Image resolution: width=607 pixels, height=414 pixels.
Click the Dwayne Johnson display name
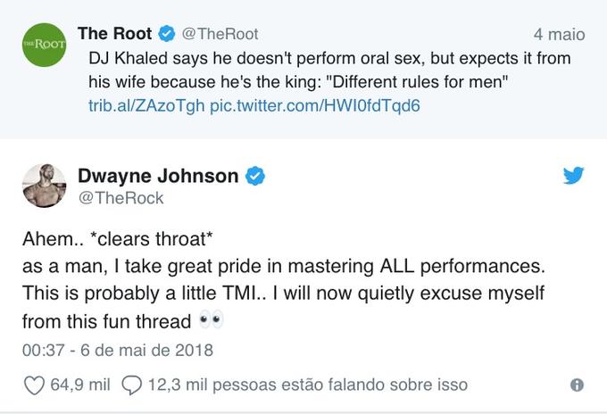[158, 176]
